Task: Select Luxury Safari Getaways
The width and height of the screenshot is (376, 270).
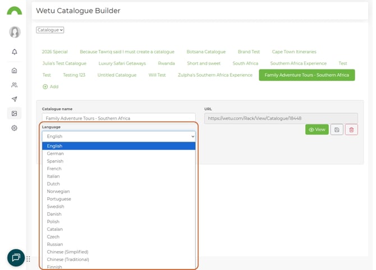Action: tap(122, 63)
